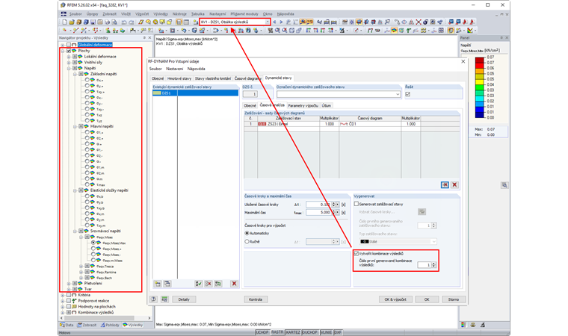Click view in X direction icon
The height and width of the screenshot is (336, 568).
(309, 31)
